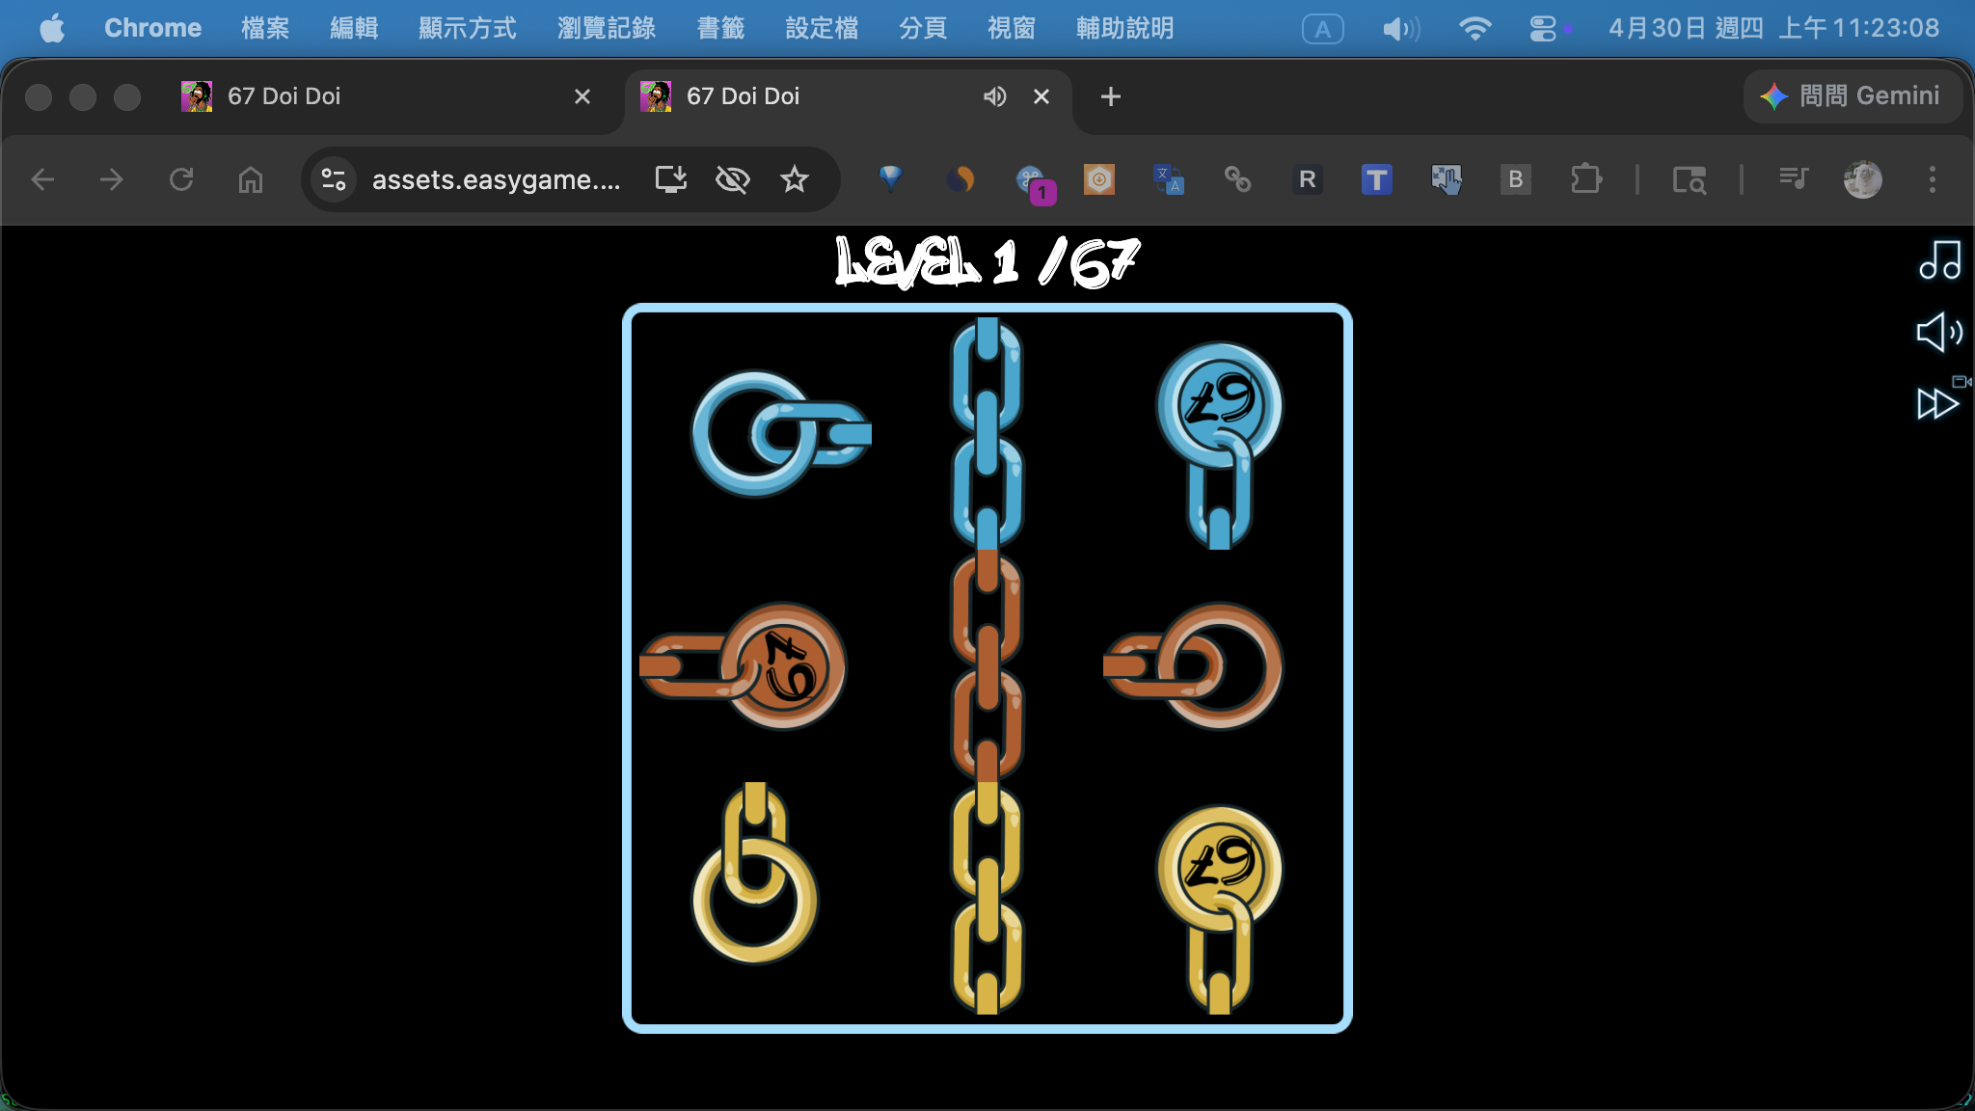Mute game sound with speaker icon
1975x1111 pixels.
tap(1938, 333)
